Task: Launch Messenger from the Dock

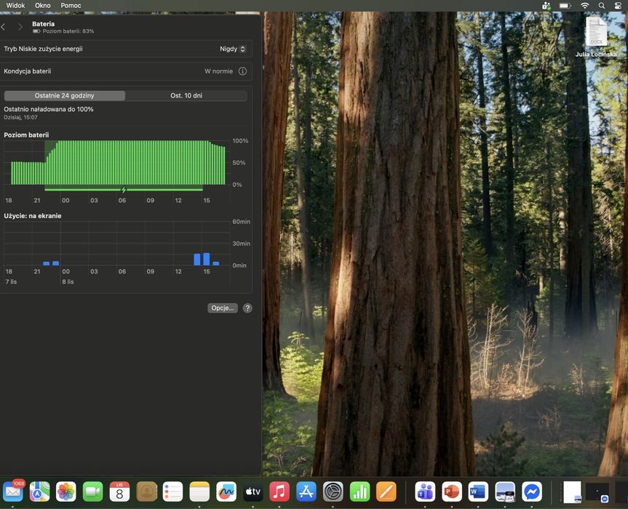Action: 532,492
